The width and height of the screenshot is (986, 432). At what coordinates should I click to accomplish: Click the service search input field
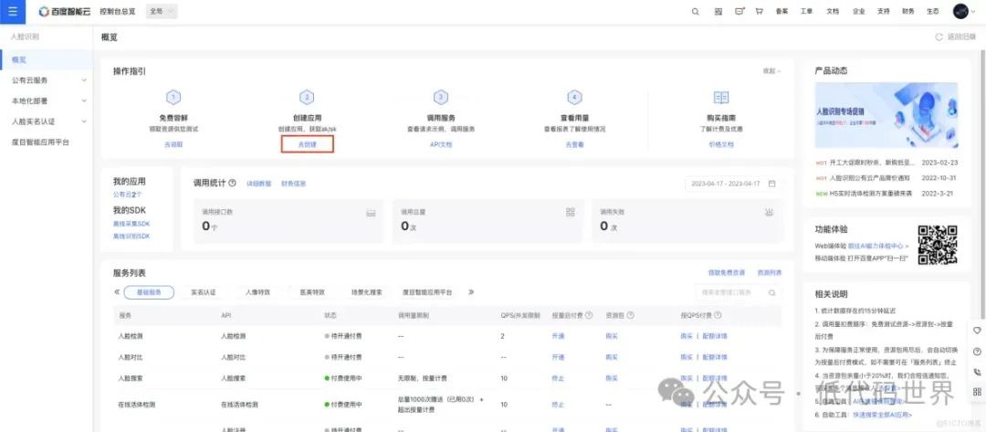pos(735,292)
